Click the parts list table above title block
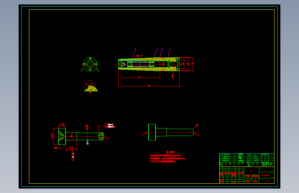Screen dimensions: 299x193 coord(247,160)
